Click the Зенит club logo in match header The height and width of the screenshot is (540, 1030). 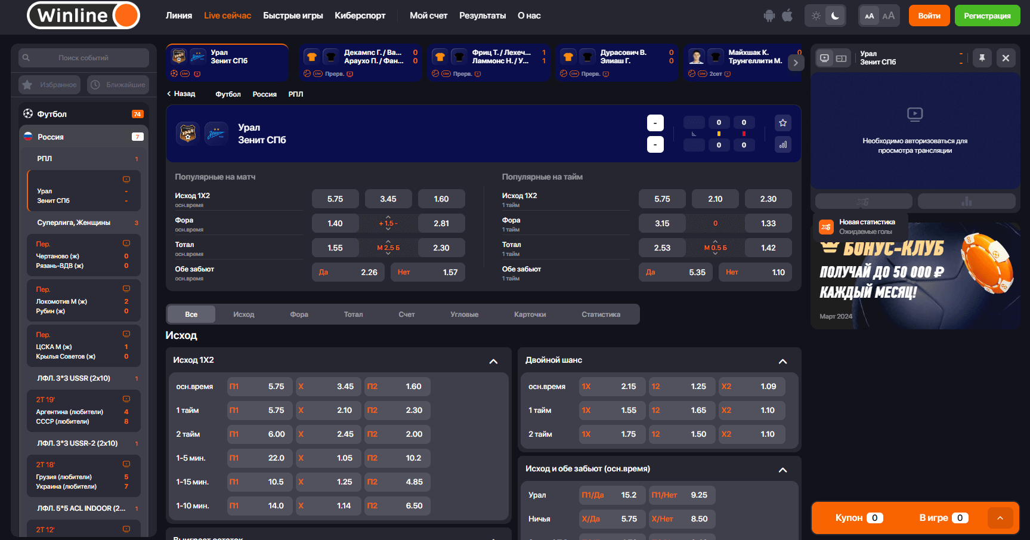[x=215, y=133]
